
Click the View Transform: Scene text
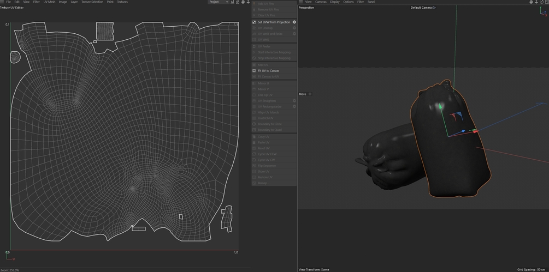[314, 270]
